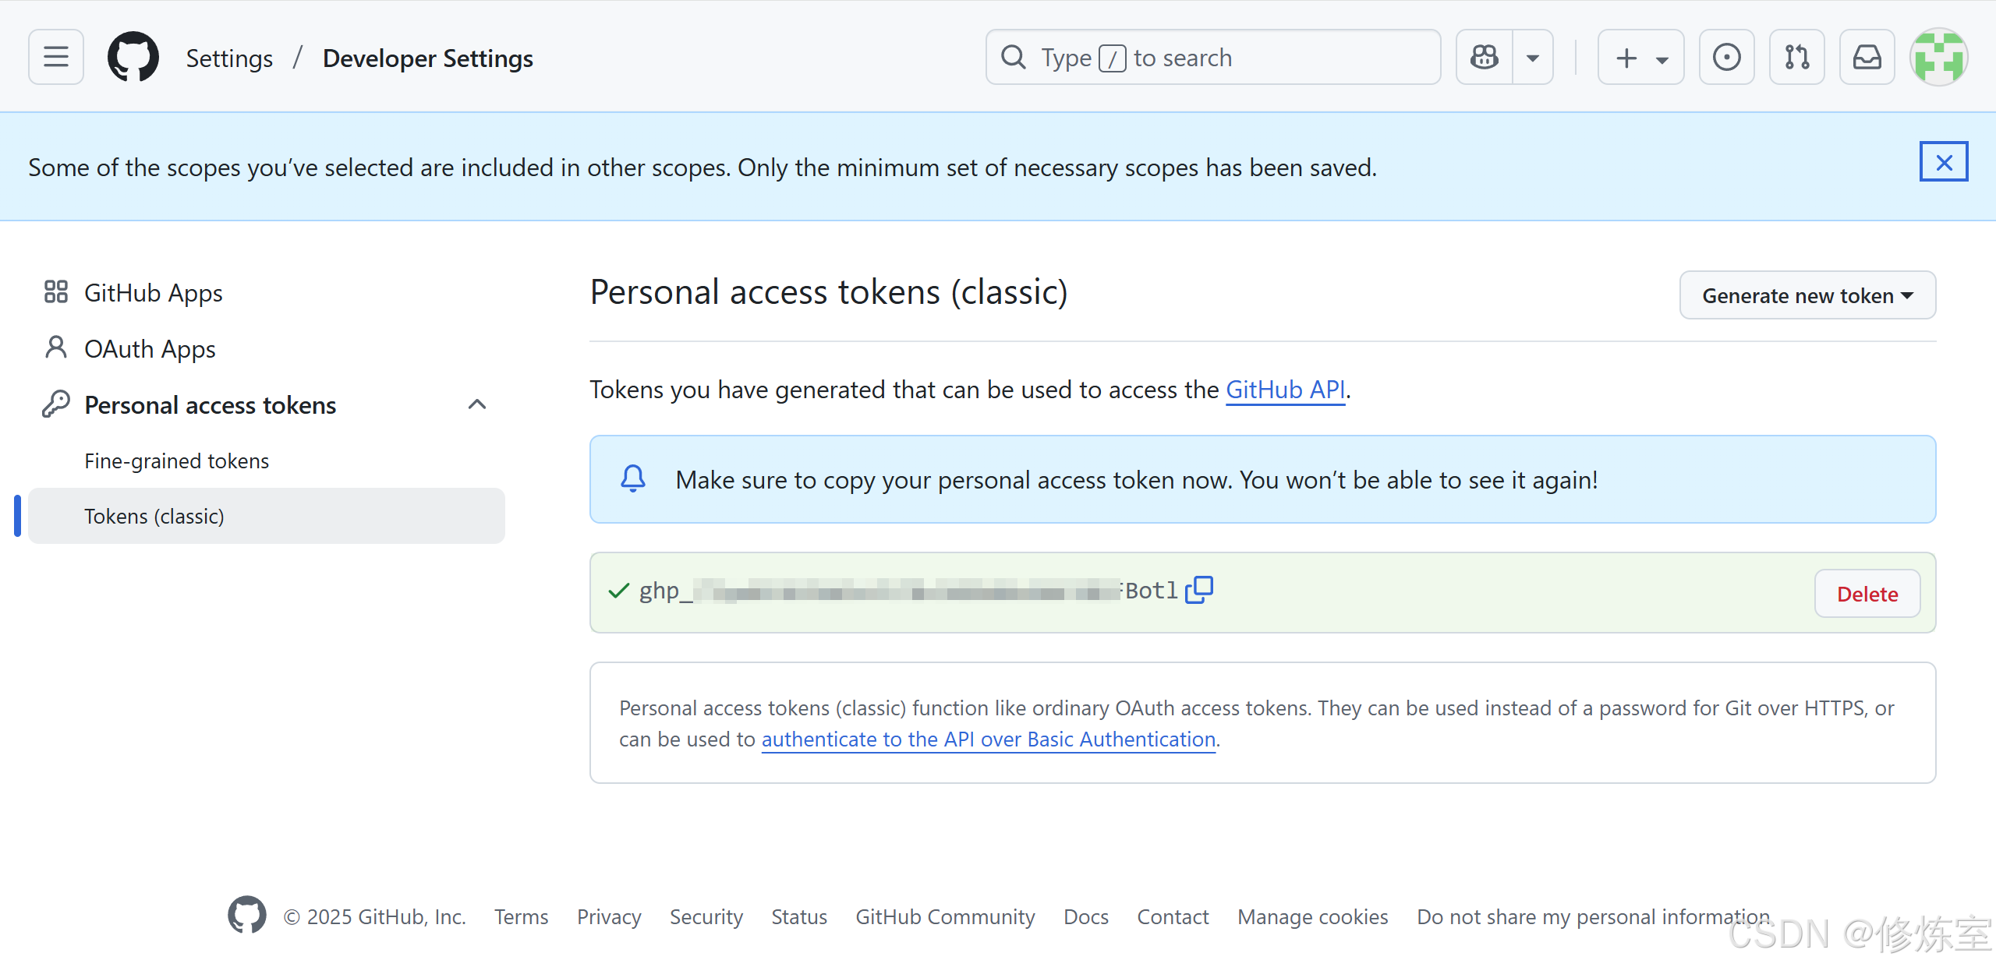This screenshot has height=967, width=1996.
Task: View issues icon in header
Action: 1726,57
